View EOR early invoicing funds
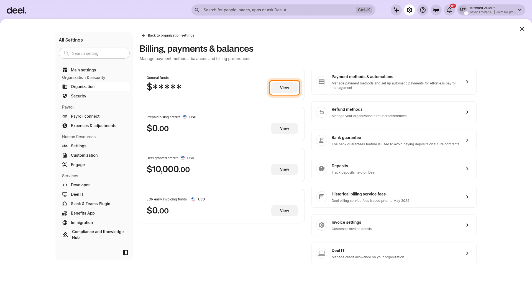The height and width of the screenshot is (299, 532). 285,211
